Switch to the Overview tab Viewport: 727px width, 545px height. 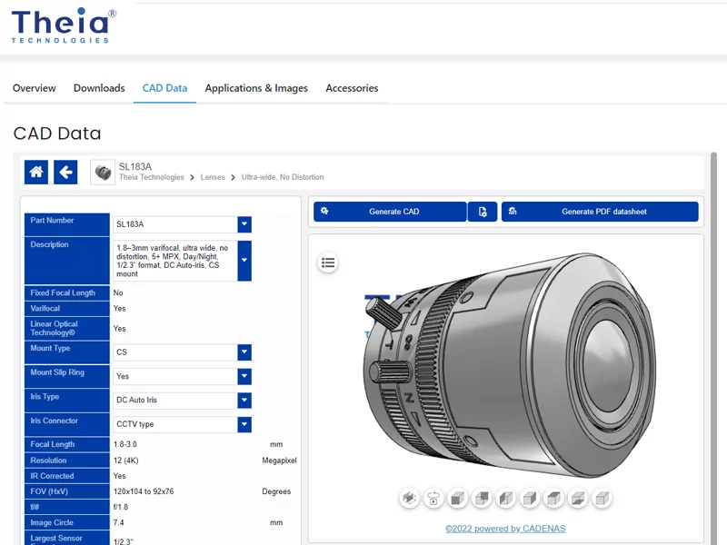[35, 88]
